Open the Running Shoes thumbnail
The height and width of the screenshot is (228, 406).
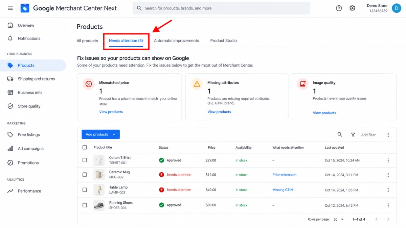point(99,205)
